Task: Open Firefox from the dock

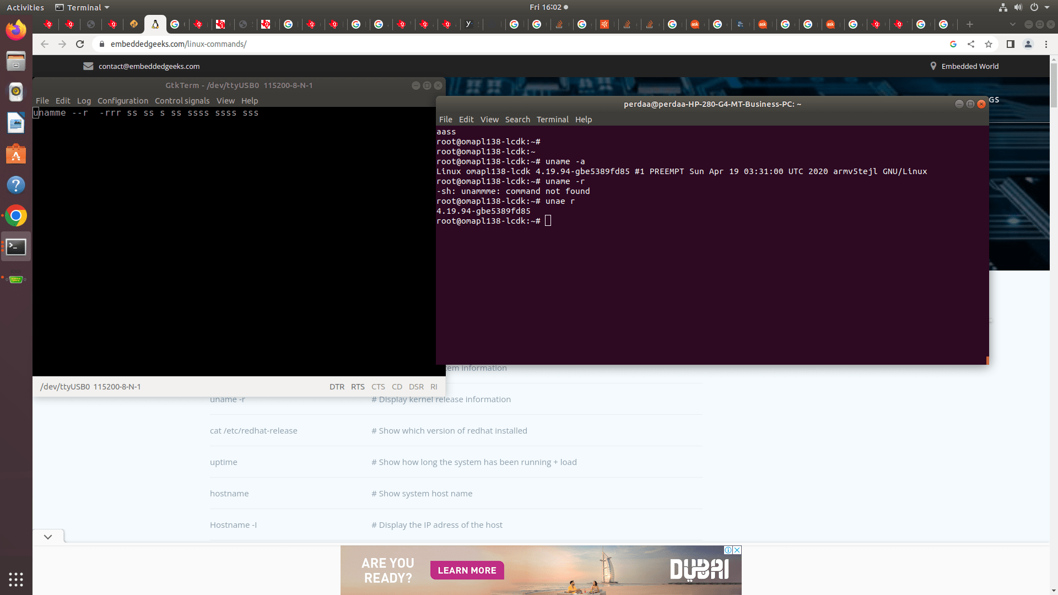Action: [16, 30]
